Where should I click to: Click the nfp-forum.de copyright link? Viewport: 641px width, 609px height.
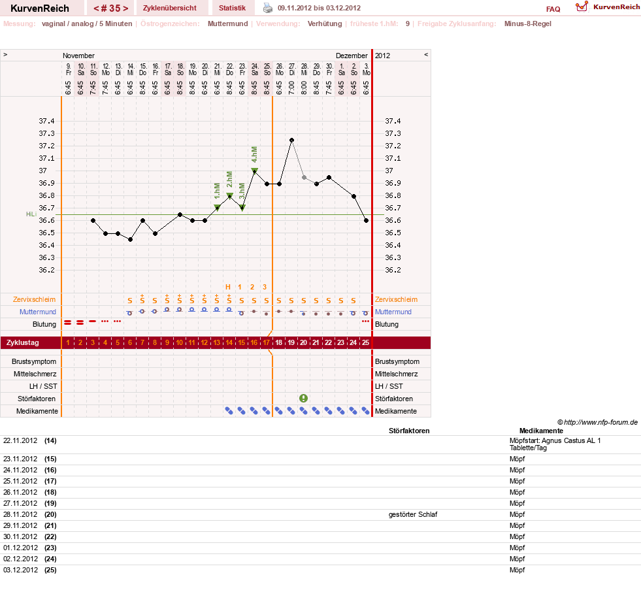coord(598,422)
